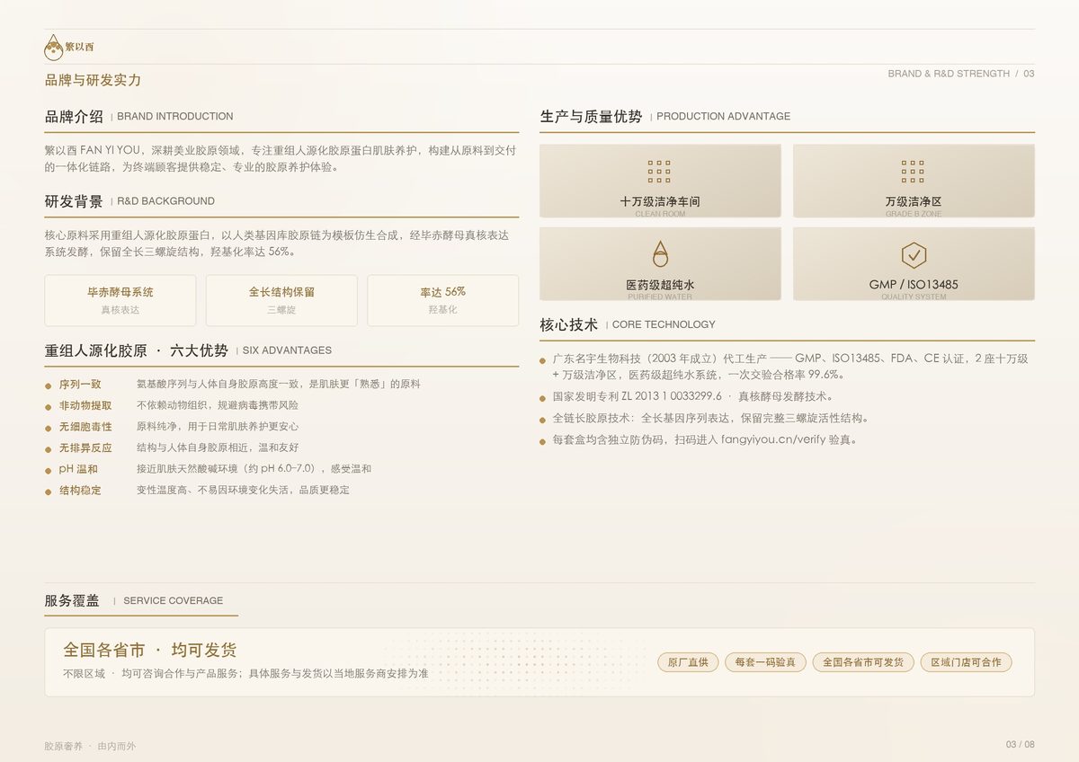1079x762 pixels.
Task: Click the 胶原奢养 · 由内而外 footer slogan
Action: [90, 746]
